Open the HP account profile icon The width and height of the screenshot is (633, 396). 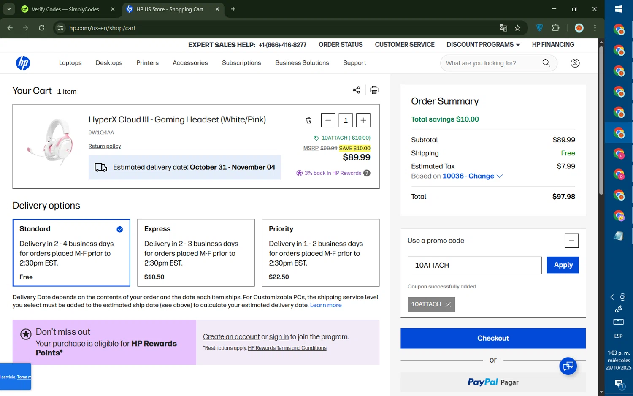pyautogui.click(x=575, y=63)
